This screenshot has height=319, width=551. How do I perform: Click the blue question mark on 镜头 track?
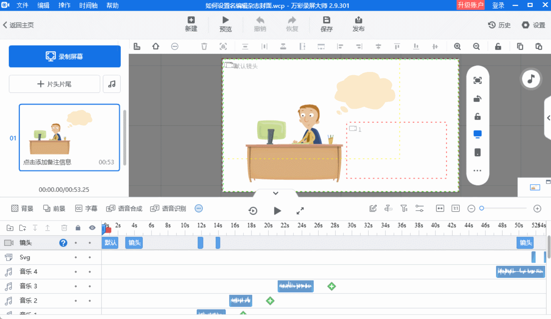point(63,243)
